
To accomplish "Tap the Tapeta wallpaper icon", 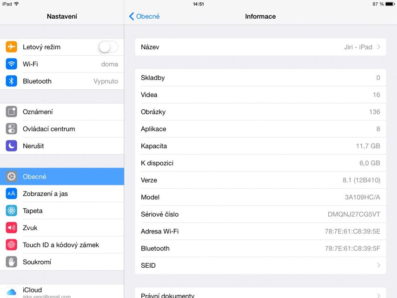I will [11, 211].
